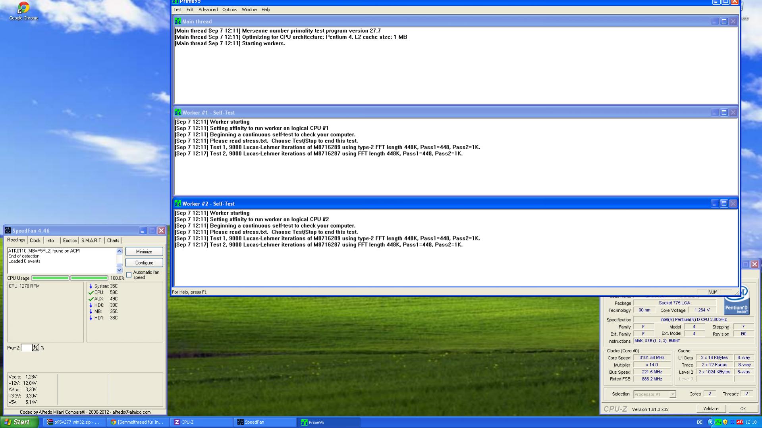Screen dimensions: 762x428
Task: Click the Main thread window icon
Action: [177, 21]
